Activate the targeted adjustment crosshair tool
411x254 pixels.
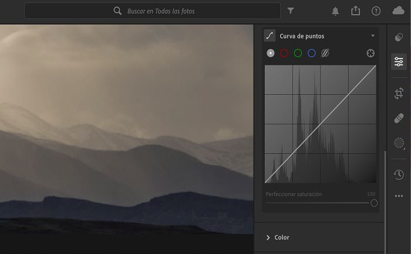370,53
